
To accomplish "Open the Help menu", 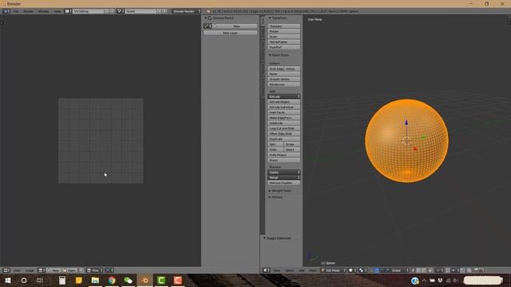I will 57,11.
